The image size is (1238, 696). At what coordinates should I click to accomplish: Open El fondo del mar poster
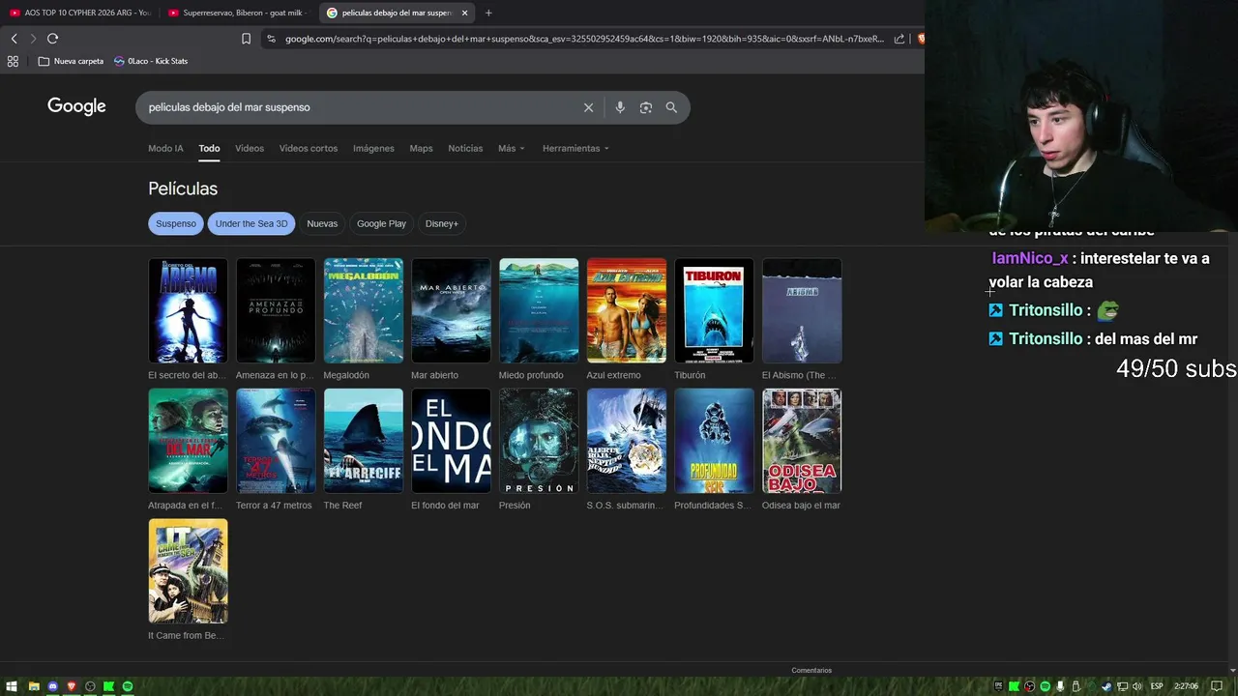pos(451,441)
